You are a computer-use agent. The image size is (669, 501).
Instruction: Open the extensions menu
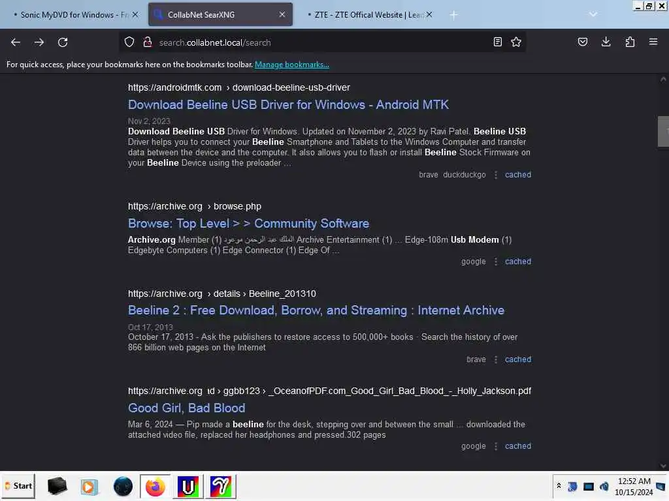tap(630, 42)
